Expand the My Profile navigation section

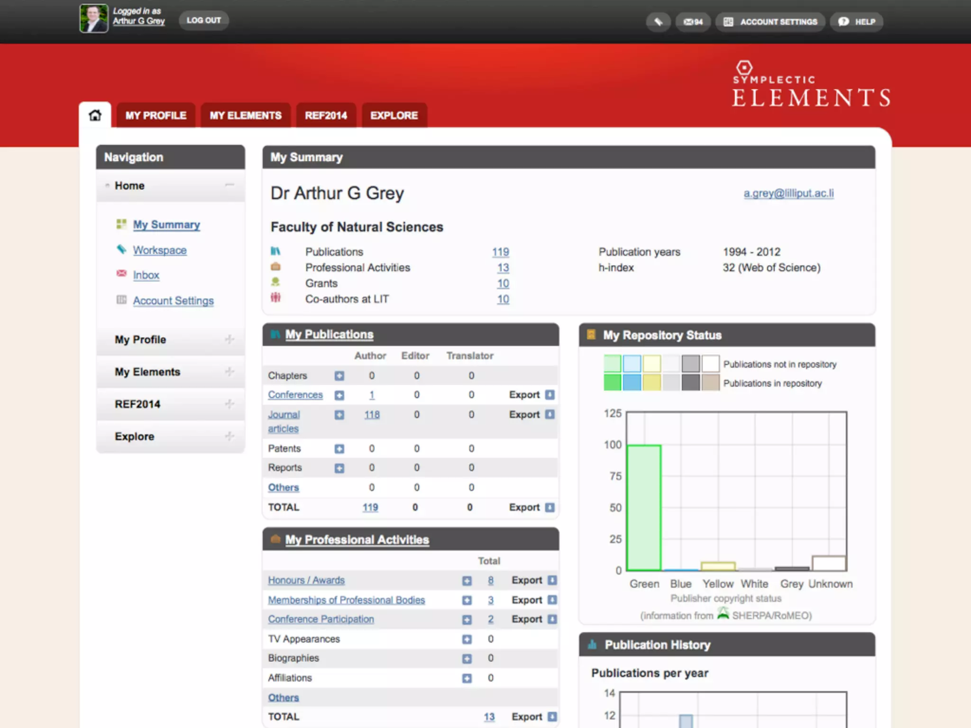(x=229, y=339)
